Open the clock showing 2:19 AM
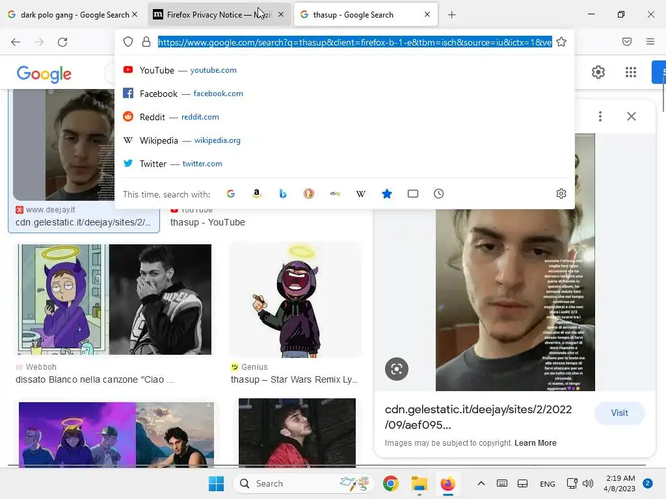Screen dimensions: 666x499 [x=620, y=483]
